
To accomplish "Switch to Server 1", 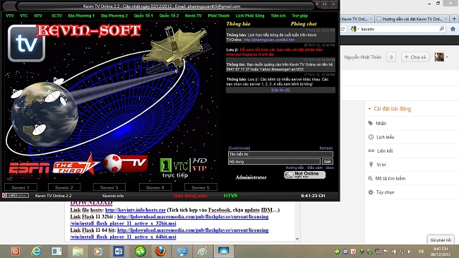I will (x=20, y=187).
